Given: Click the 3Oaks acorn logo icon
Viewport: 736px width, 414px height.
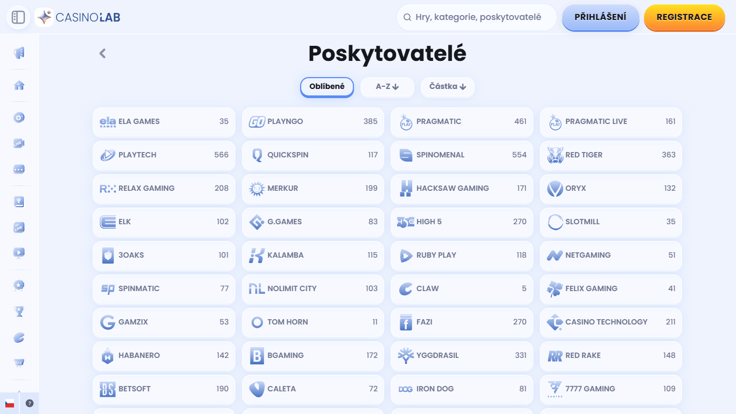Looking at the screenshot, I should click(x=108, y=256).
